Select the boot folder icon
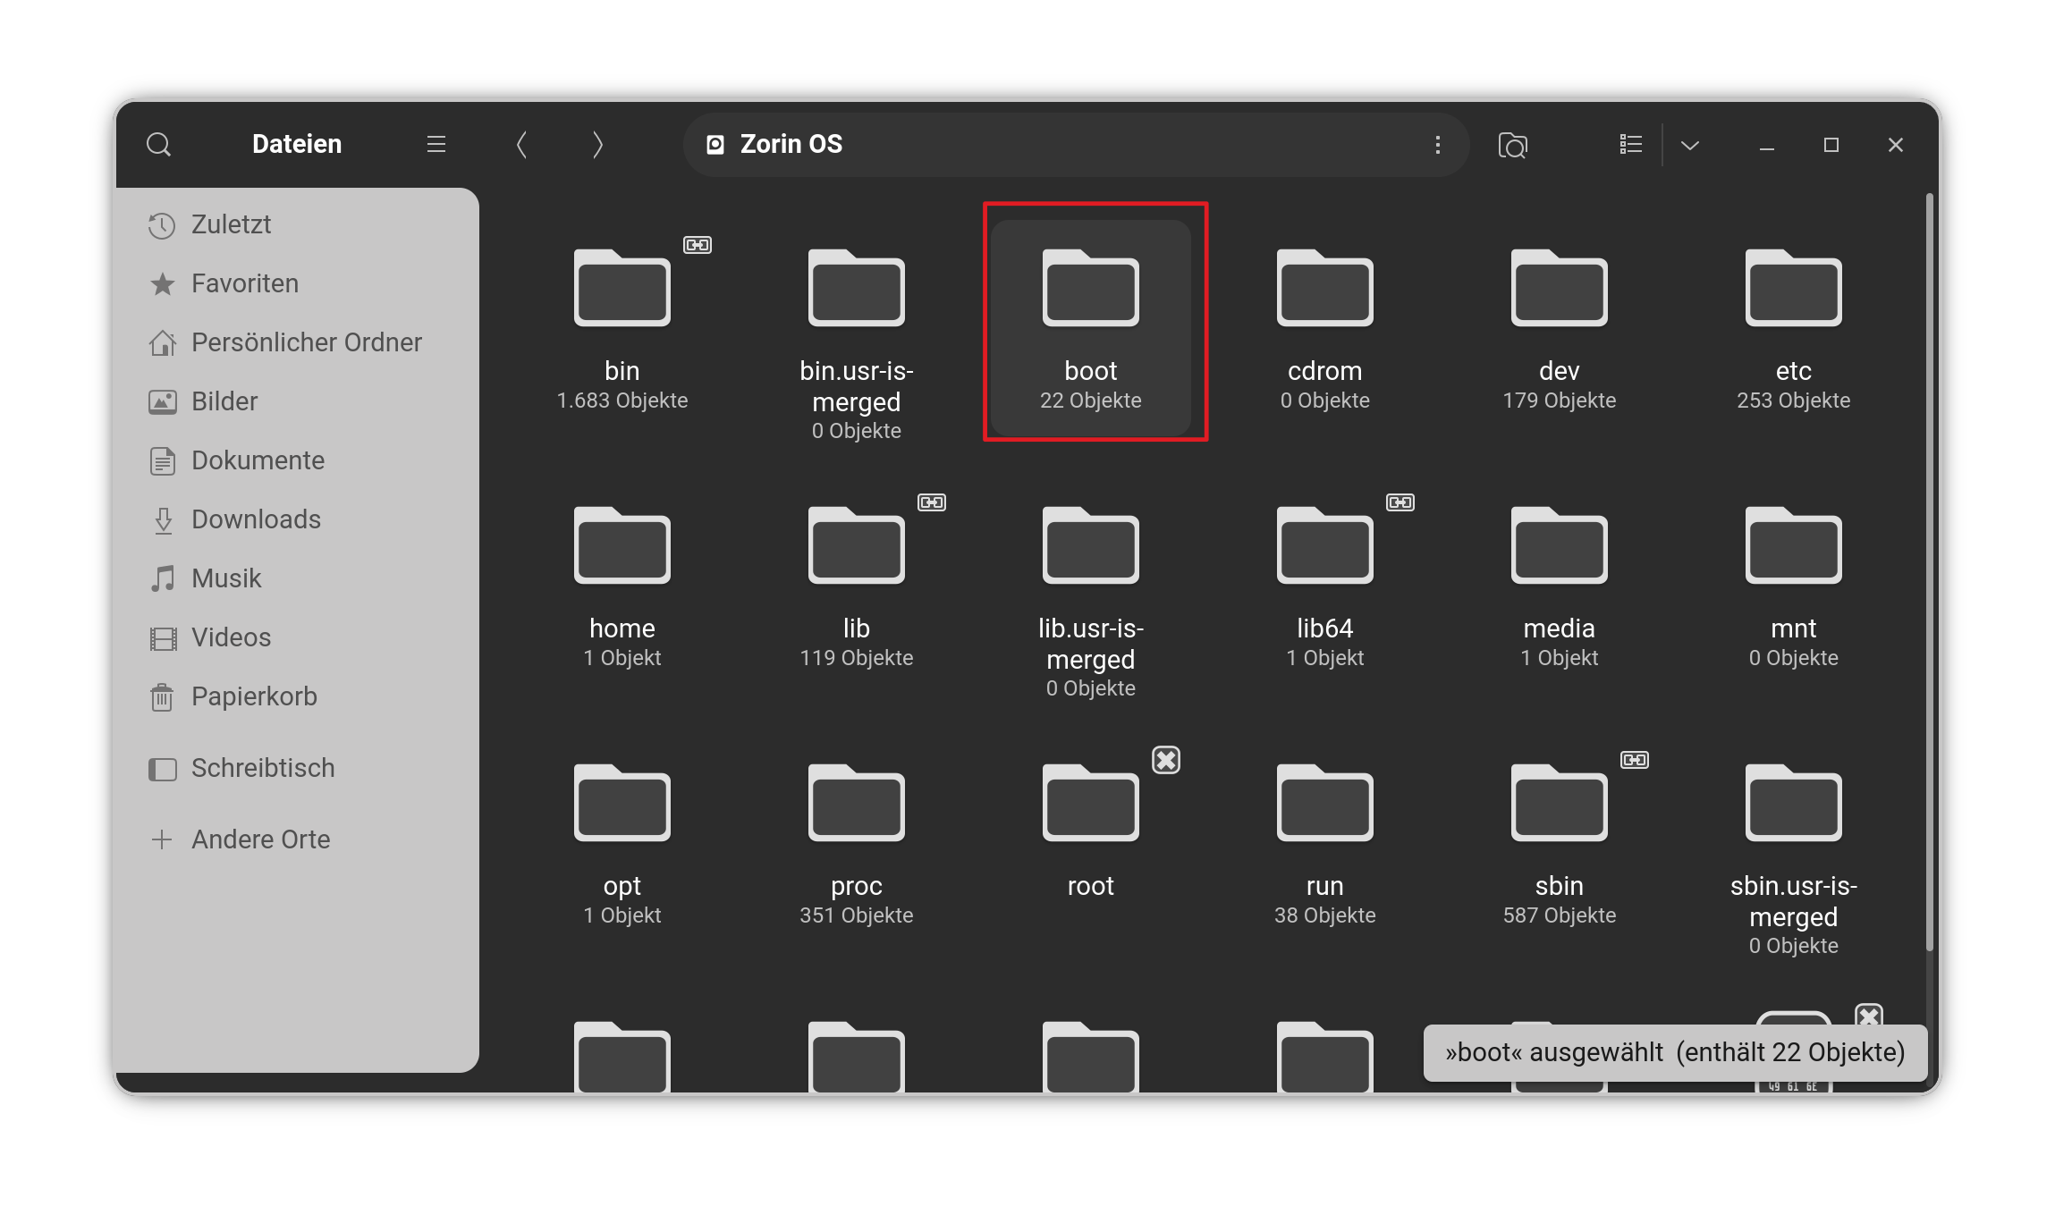Viewport: 2055px width, 1223px height. 1091,288
